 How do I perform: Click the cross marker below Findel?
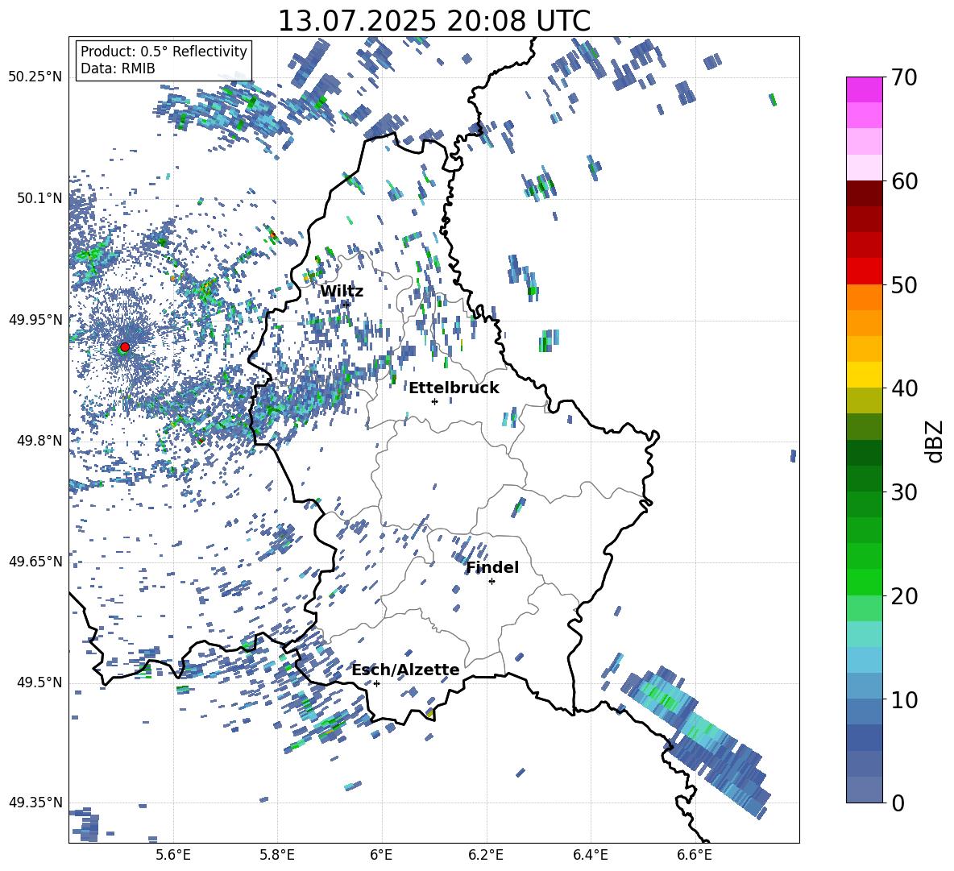[492, 582]
